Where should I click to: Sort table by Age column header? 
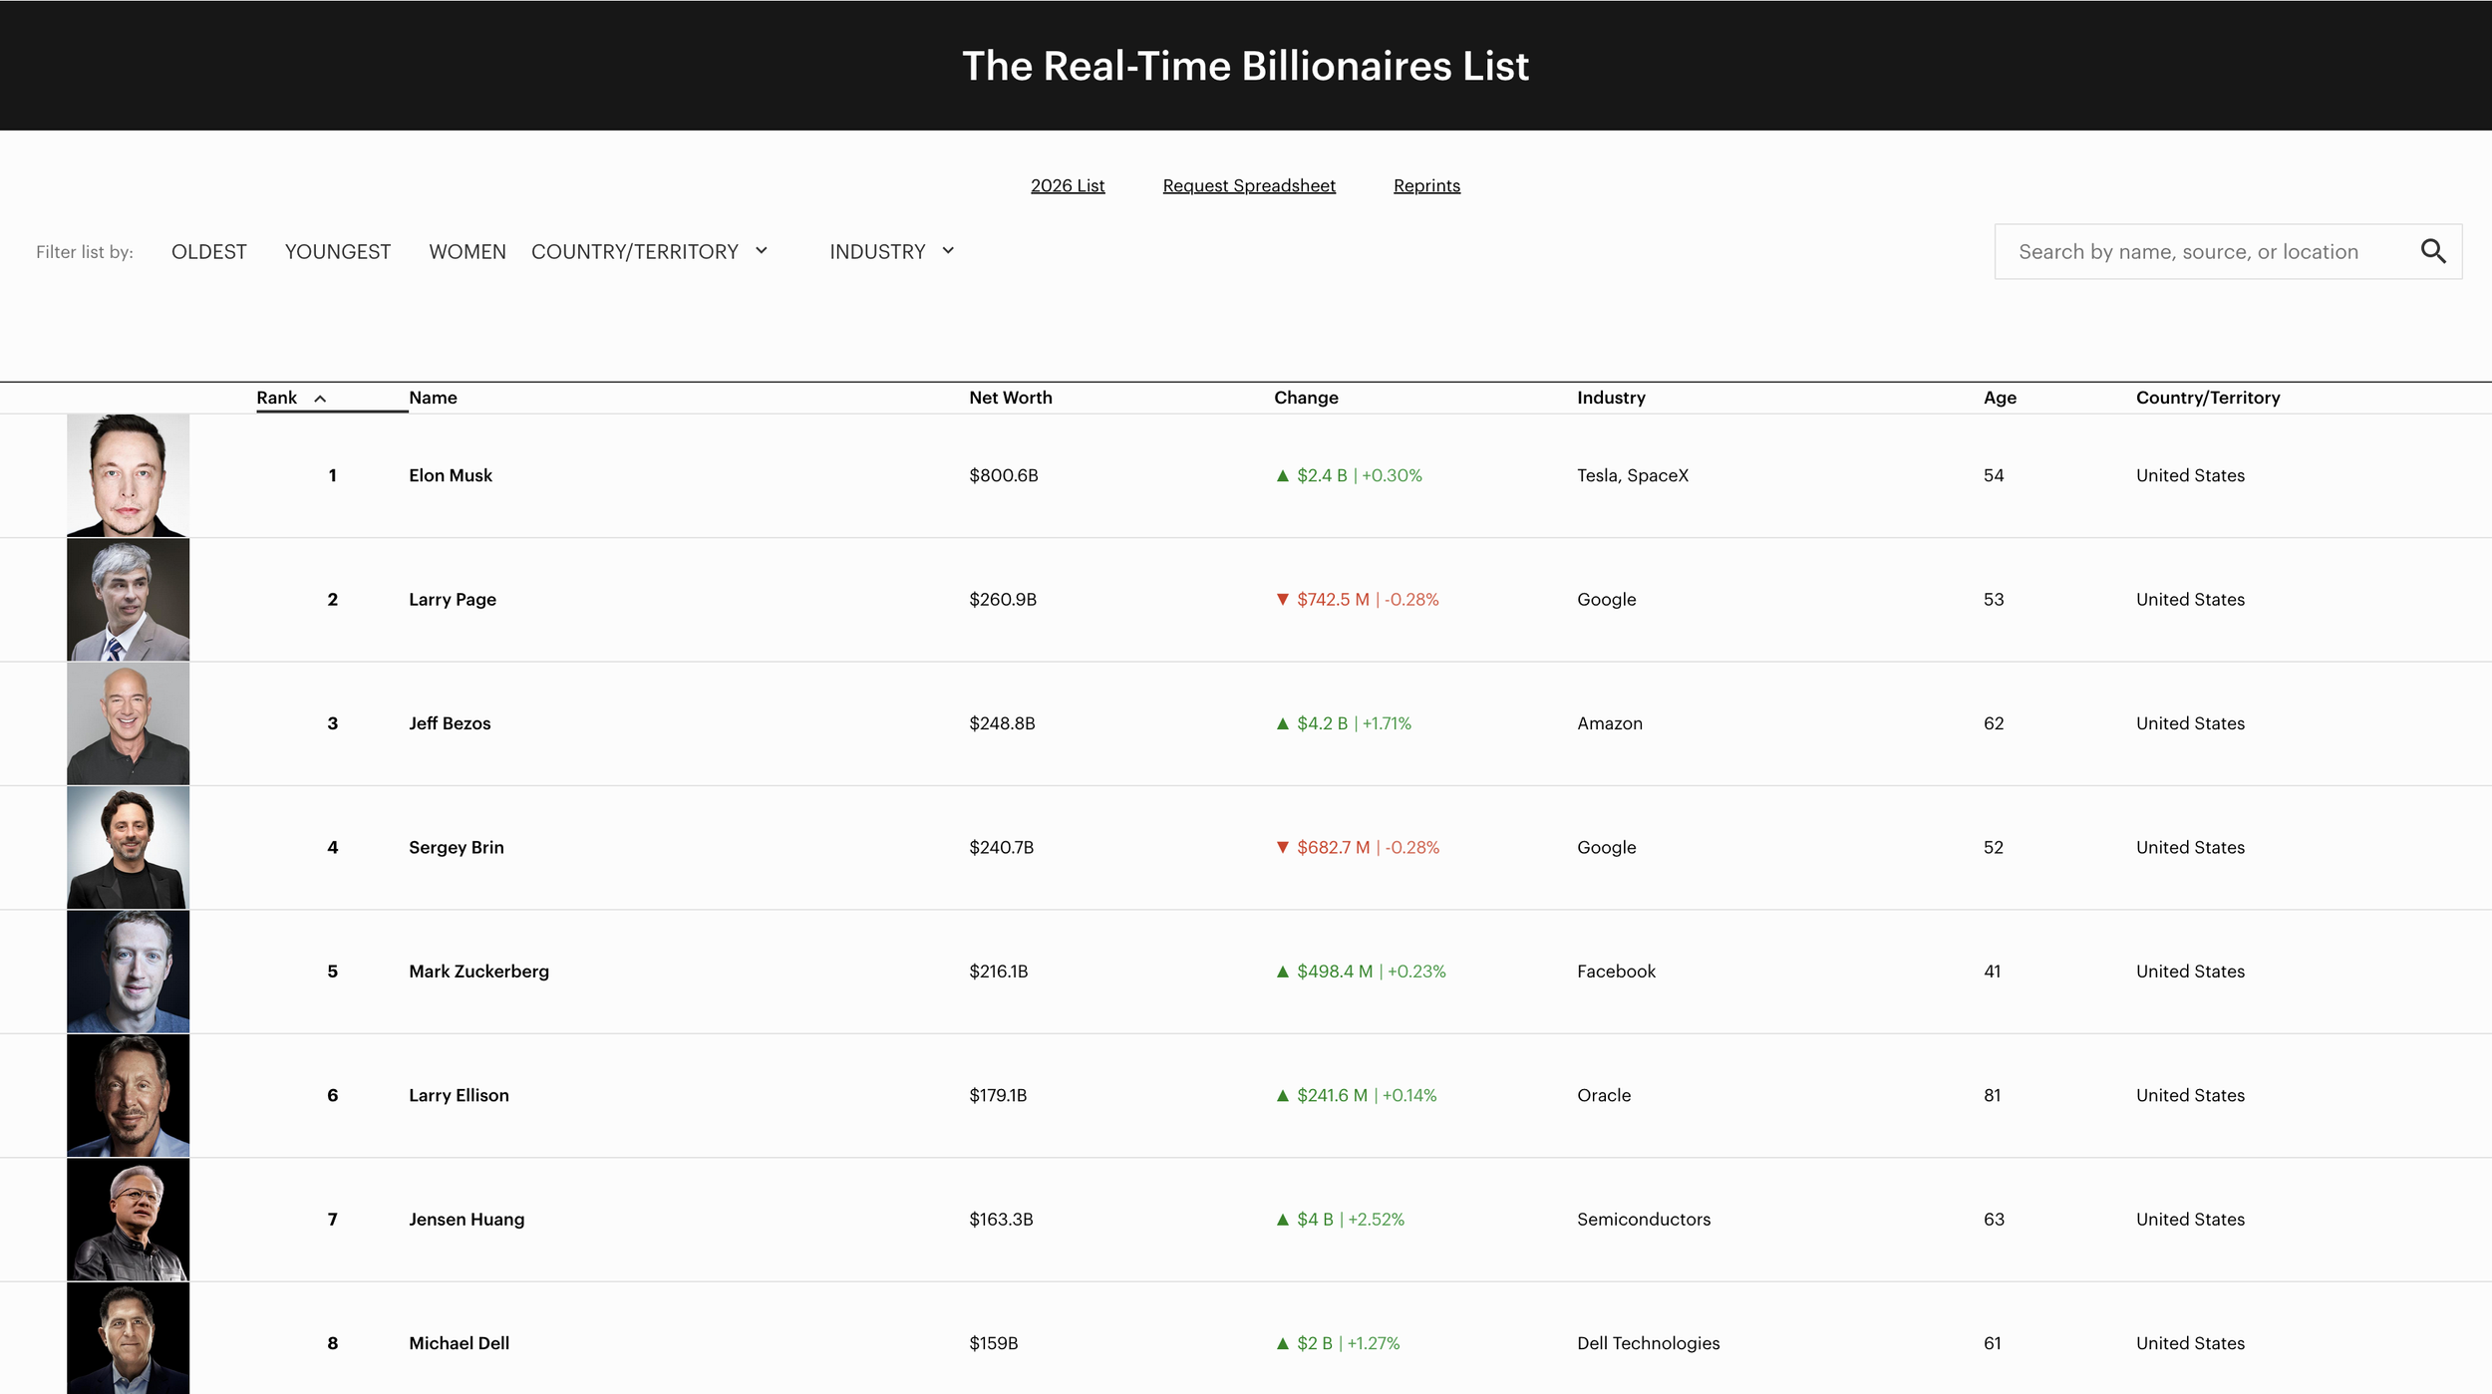point(1999,398)
